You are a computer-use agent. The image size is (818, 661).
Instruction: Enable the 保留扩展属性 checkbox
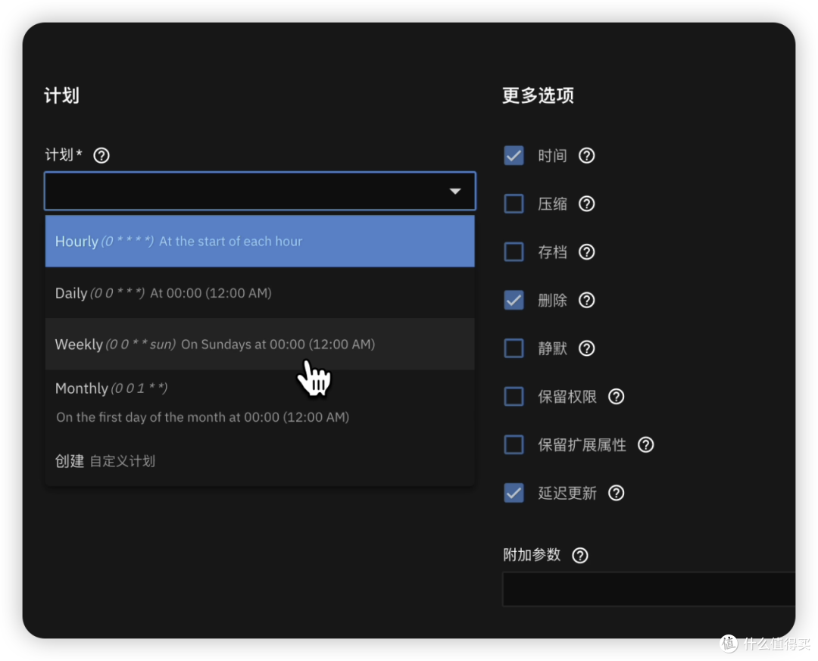coord(514,444)
